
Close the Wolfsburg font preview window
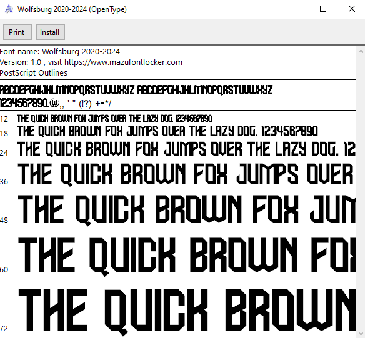pos(351,9)
